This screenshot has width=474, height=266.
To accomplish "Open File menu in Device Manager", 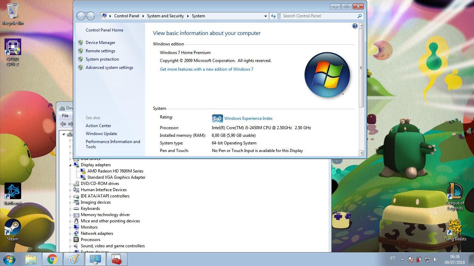I will tap(65, 116).
